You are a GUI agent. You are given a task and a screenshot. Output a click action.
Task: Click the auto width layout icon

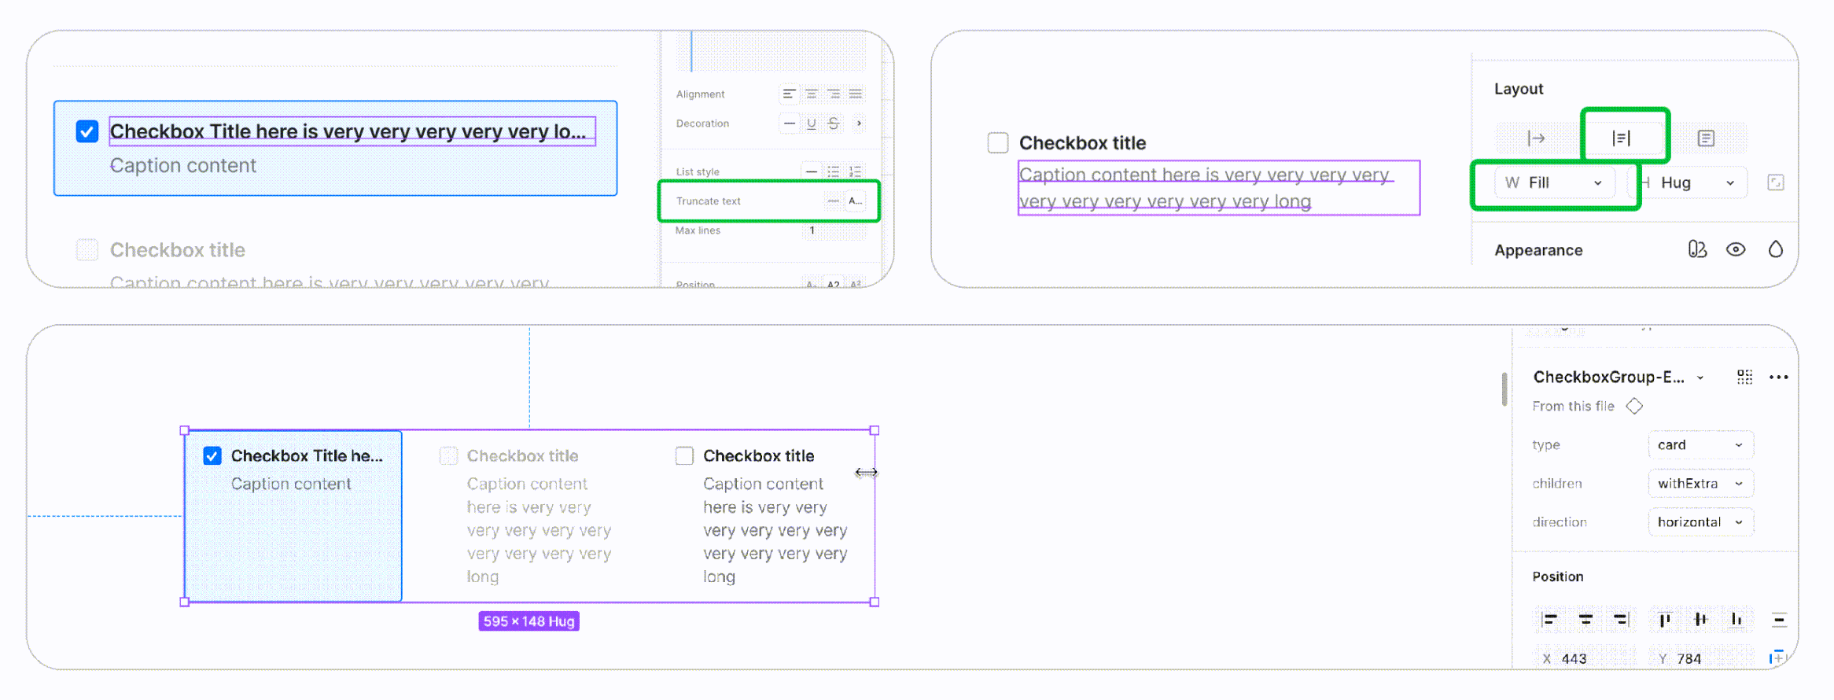[x=1536, y=138]
